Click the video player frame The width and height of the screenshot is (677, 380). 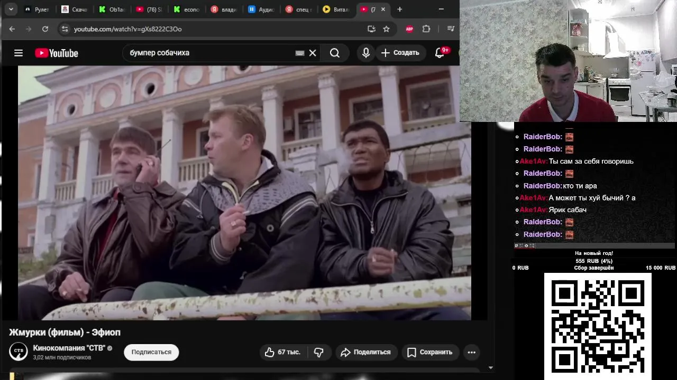pos(244,193)
